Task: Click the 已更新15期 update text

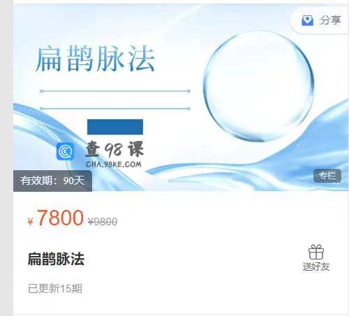Action: point(55,289)
